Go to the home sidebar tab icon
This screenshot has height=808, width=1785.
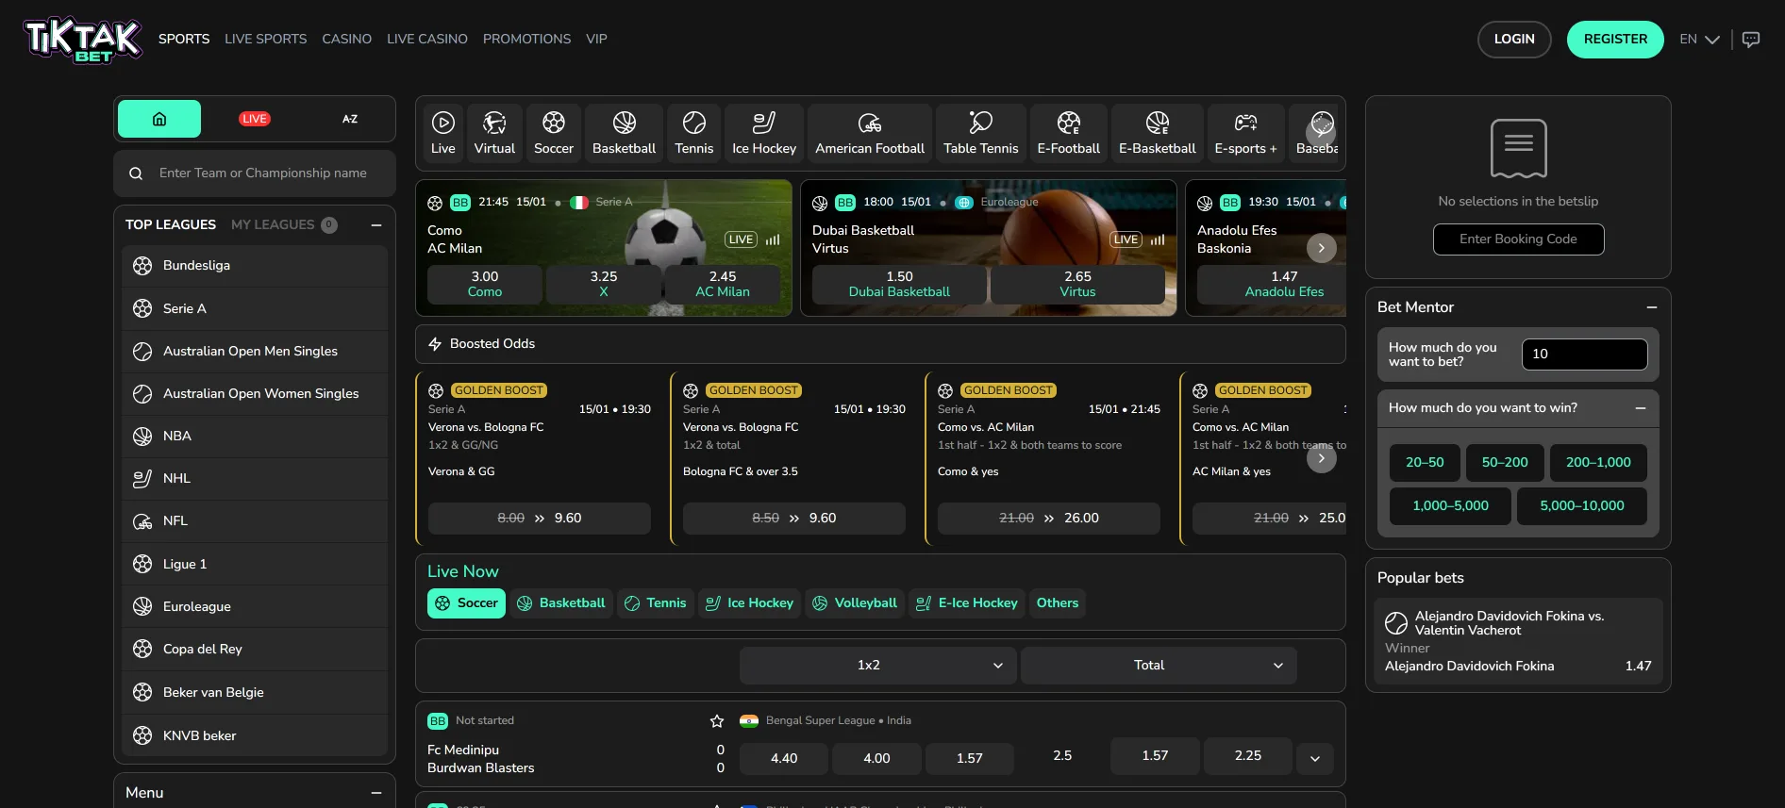click(159, 119)
